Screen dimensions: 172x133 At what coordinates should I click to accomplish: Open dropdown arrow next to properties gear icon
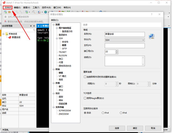pyautogui.click(x=29, y=12)
